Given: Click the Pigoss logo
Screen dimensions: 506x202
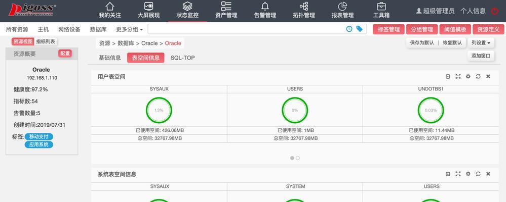Looking at the screenshot, I should 32,10.
